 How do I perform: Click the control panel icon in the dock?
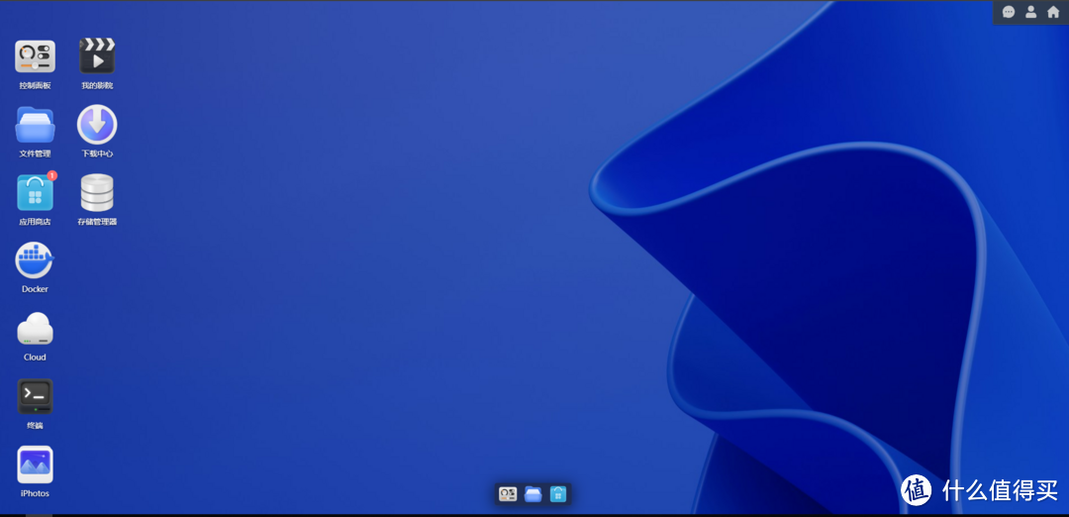[x=508, y=493]
